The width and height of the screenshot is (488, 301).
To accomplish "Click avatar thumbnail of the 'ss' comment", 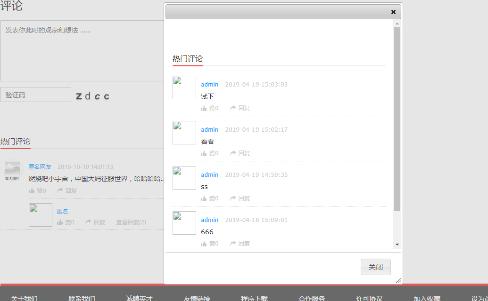I will (x=184, y=178).
